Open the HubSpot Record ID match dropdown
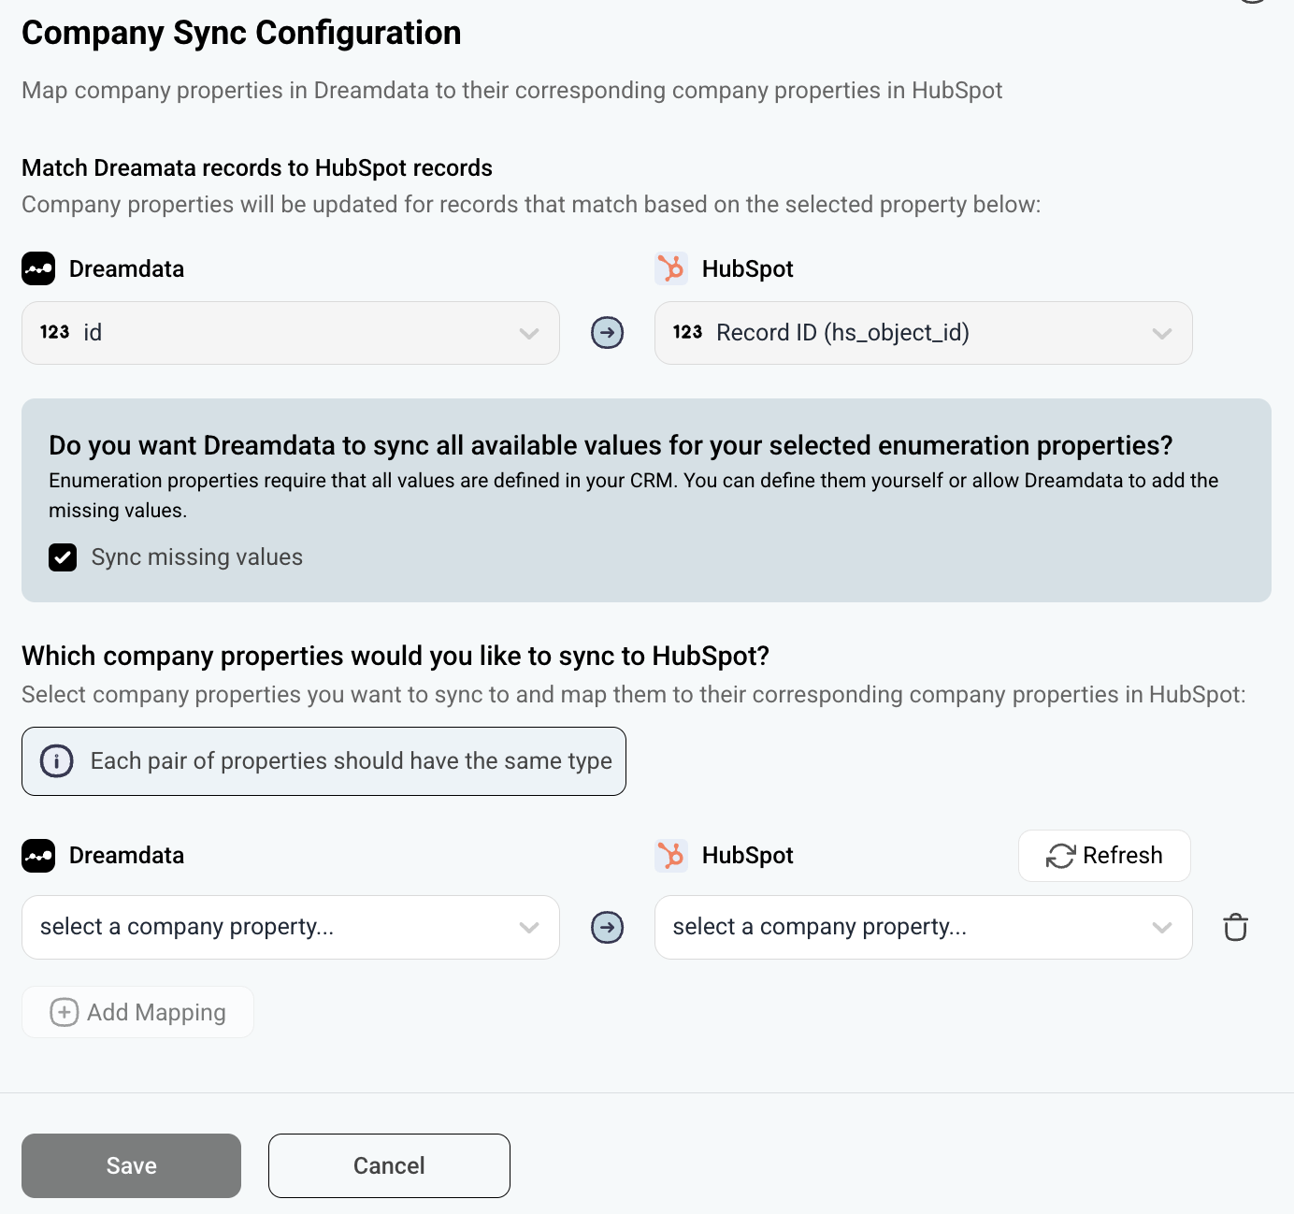Screen dimensions: 1294x1214 (x=923, y=333)
